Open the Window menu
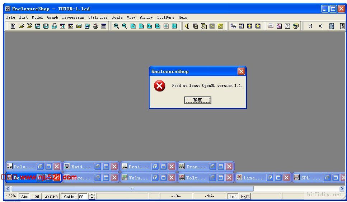This screenshot has height=202, width=347. point(146,17)
